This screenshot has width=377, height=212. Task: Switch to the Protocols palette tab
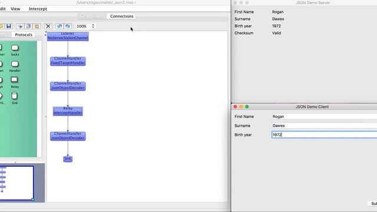24,35
